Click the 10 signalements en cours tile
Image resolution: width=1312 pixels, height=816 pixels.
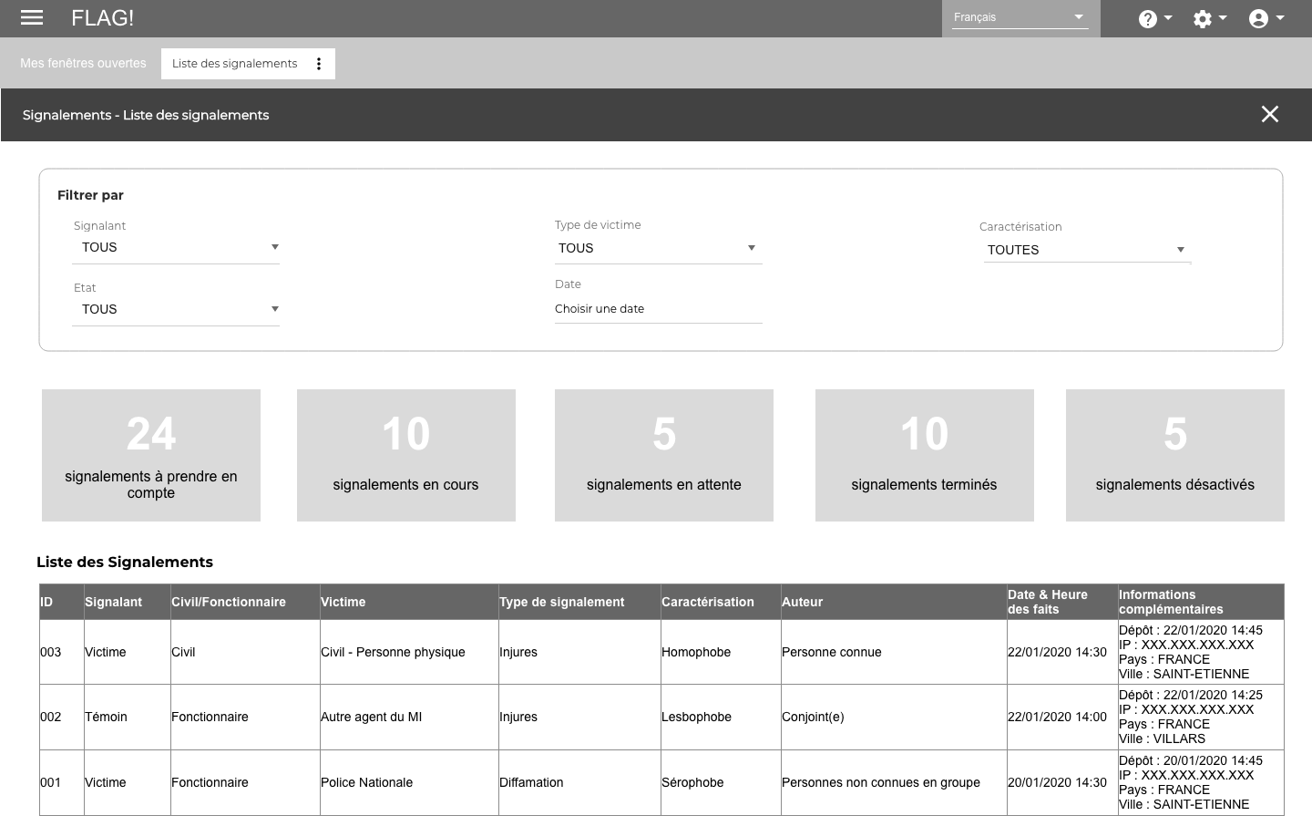click(405, 455)
